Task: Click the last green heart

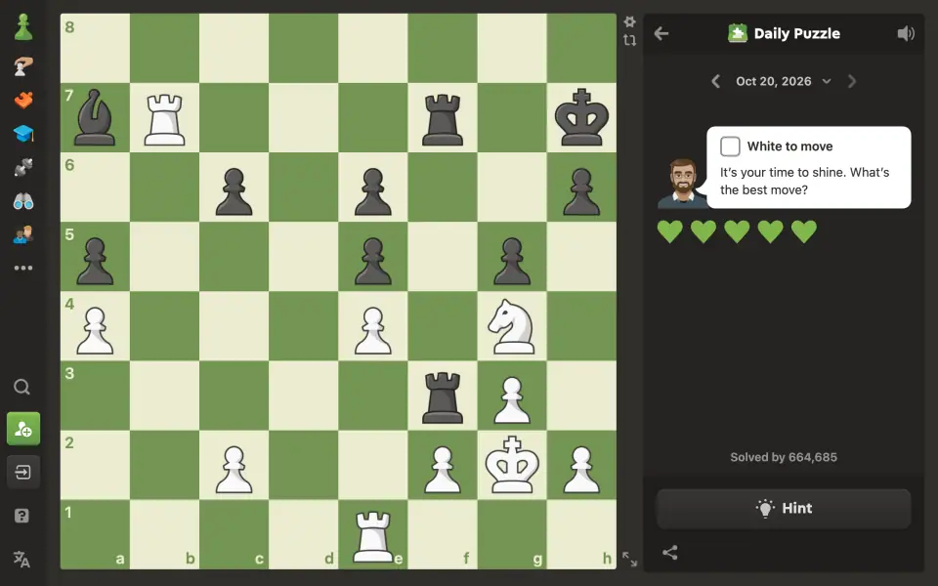Action: (804, 231)
